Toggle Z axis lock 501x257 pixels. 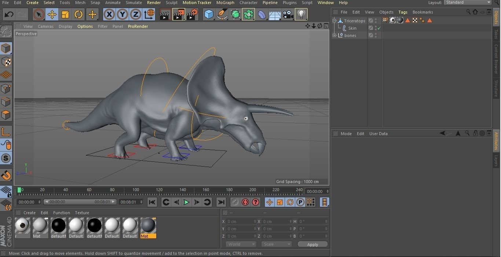pyautogui.click(x=135, y=15)
